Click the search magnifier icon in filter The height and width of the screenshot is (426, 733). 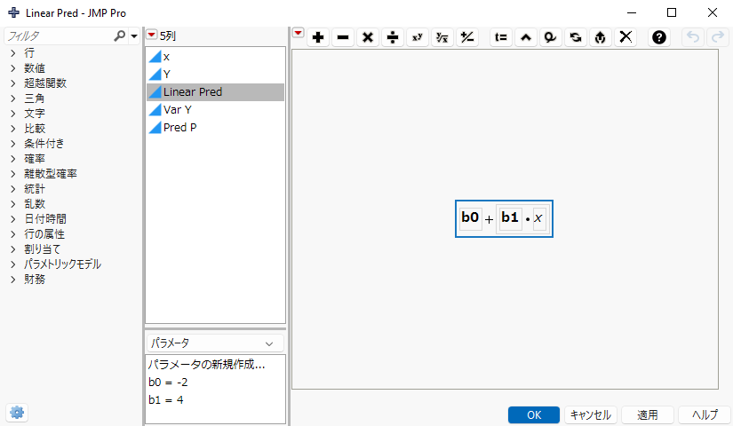(120, 35)
